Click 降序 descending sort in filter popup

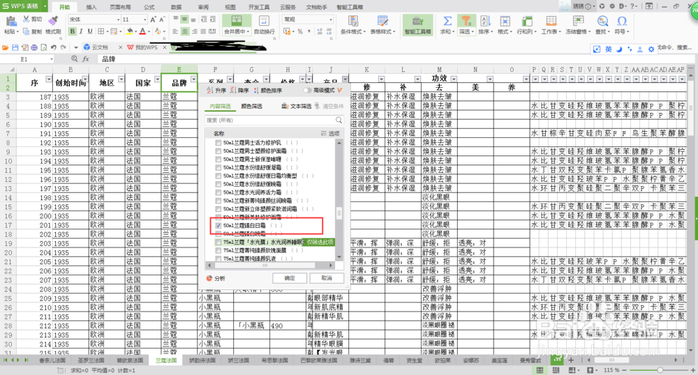click(x=239, y=90)
